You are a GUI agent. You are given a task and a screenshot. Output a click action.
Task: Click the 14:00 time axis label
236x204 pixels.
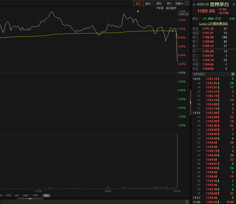click(108, 191)
